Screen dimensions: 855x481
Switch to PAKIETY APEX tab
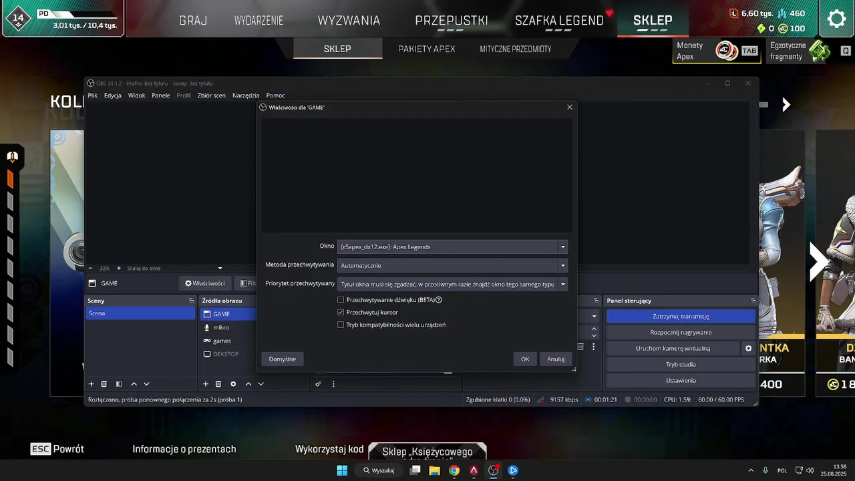click(x=427, y=49)
